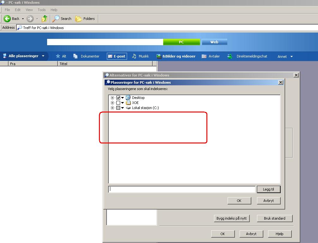Open the Help menu

(54, 10)
